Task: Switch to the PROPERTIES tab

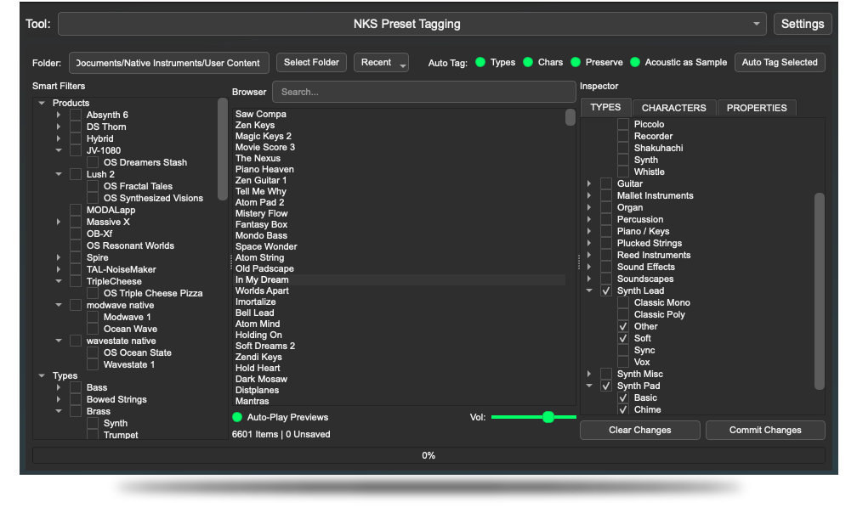Action: pyautogui.click(x=757, y=108)
